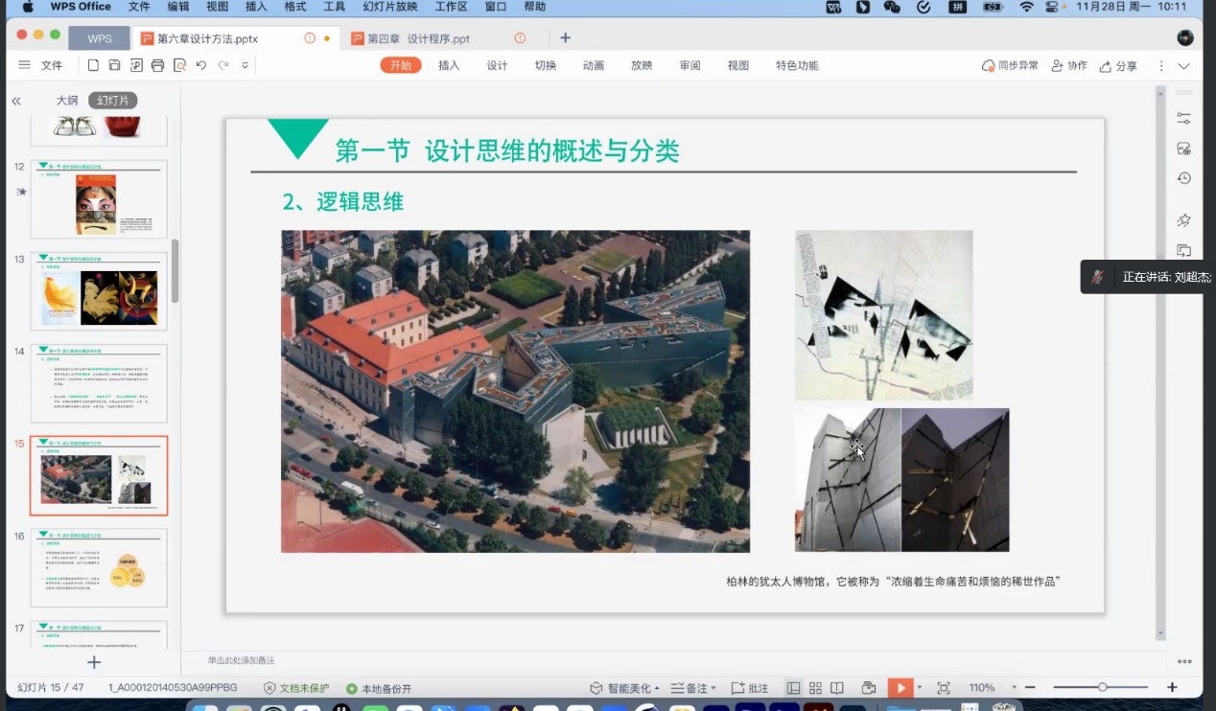
Task: Open the 插入 ribbon tab
Action: (449, 65)
